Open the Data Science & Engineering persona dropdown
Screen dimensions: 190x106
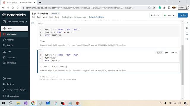[15, 21]
